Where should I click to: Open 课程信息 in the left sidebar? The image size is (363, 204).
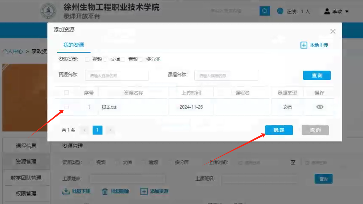tap(26, 146)
